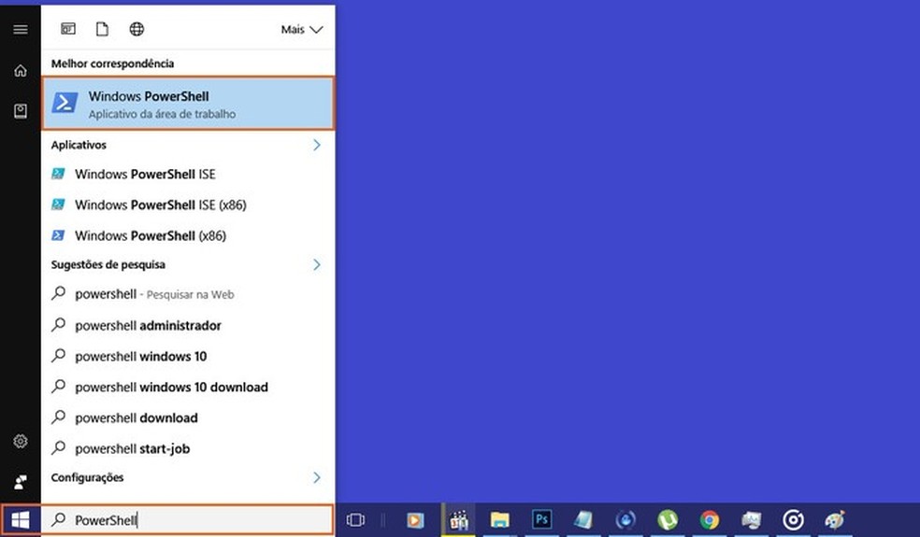Open the blue round taskbar icon

tap(625, 520)
